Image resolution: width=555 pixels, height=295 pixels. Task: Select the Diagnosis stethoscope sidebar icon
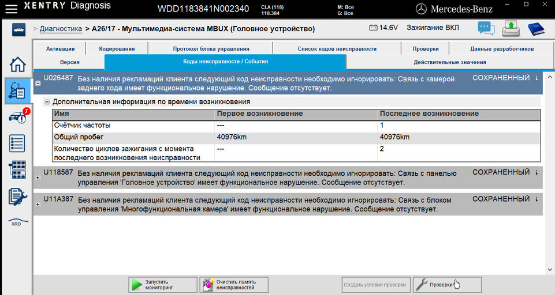coord(17,91)
